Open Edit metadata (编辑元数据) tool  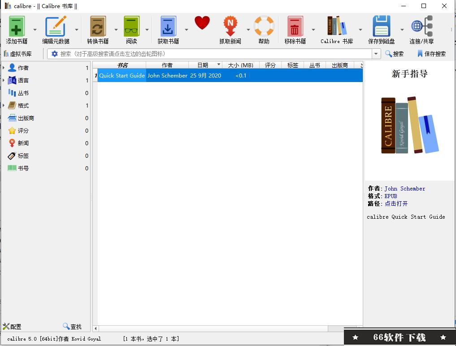click(56, 26)
